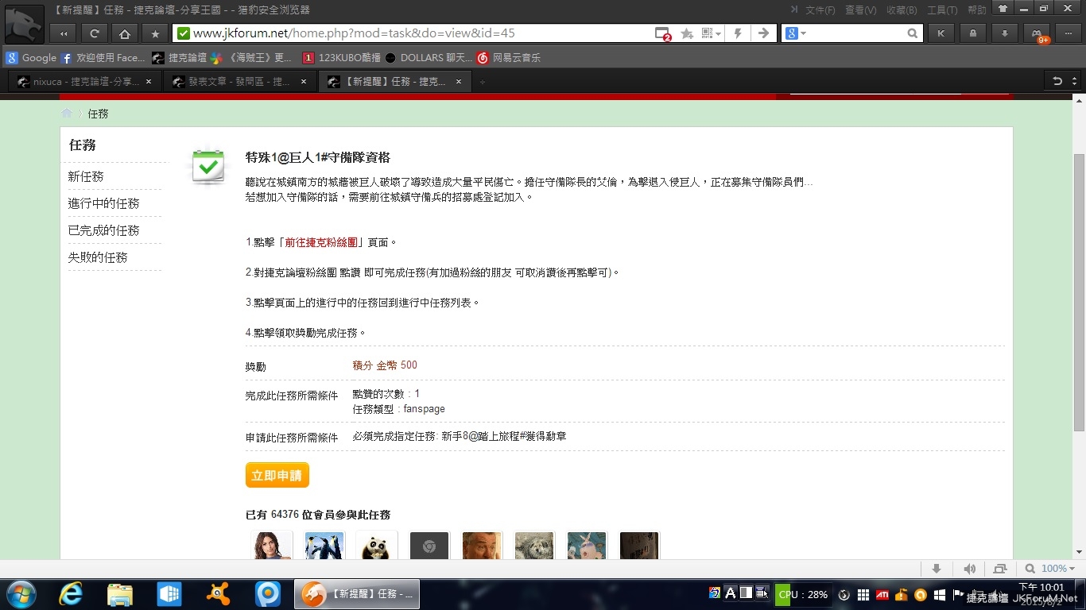
Task: Click the Kung Fu Panda avatar thumbnail
Action: coord(377,546)
